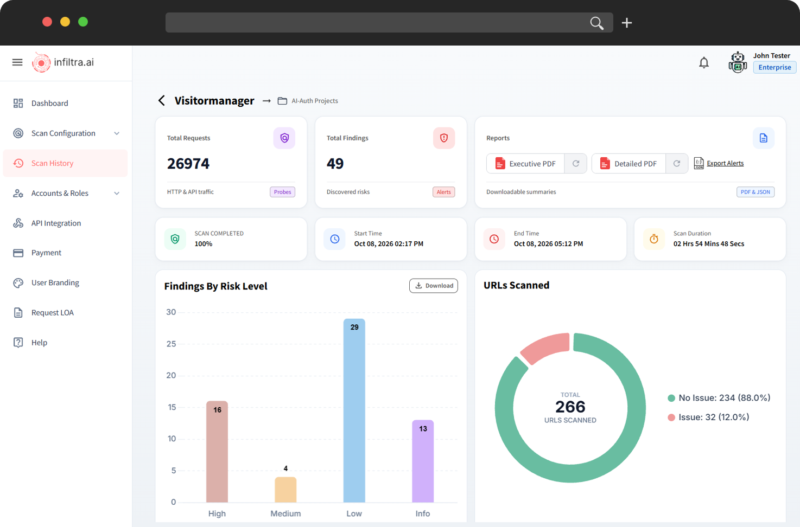Click the purple Total Requests shield icon

[x=284, y=138]
